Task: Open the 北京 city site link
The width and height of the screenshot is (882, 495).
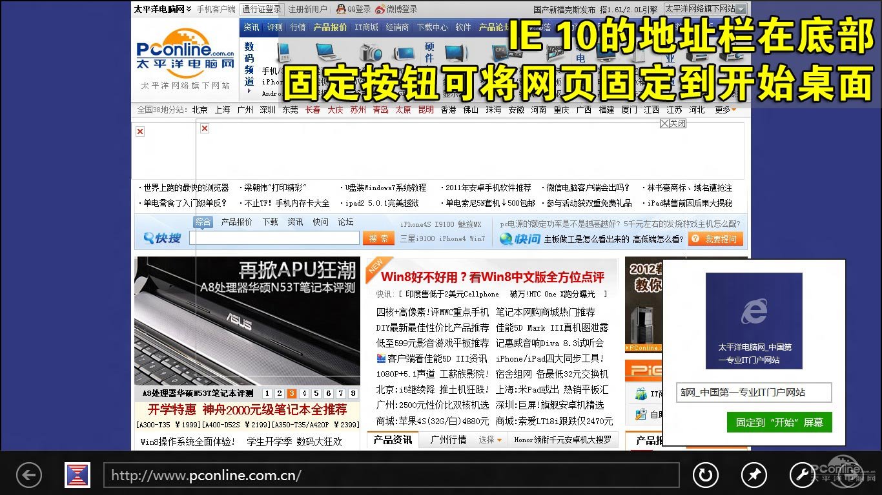Action: point(200,110)
